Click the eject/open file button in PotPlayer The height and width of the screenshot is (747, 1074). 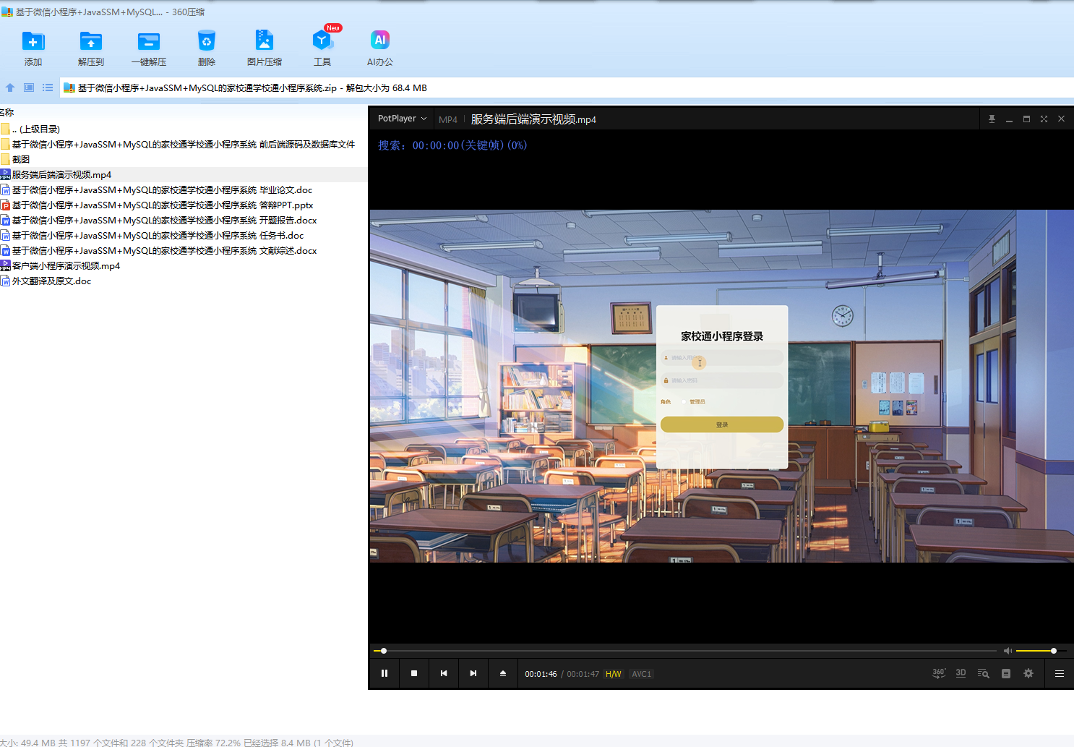tap(503, 673)
